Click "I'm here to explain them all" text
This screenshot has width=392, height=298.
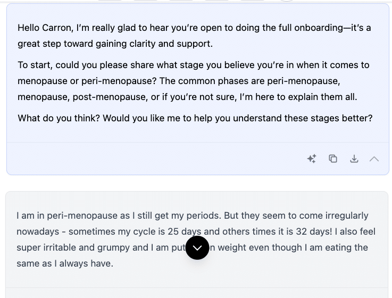click(x=298, y=97)
